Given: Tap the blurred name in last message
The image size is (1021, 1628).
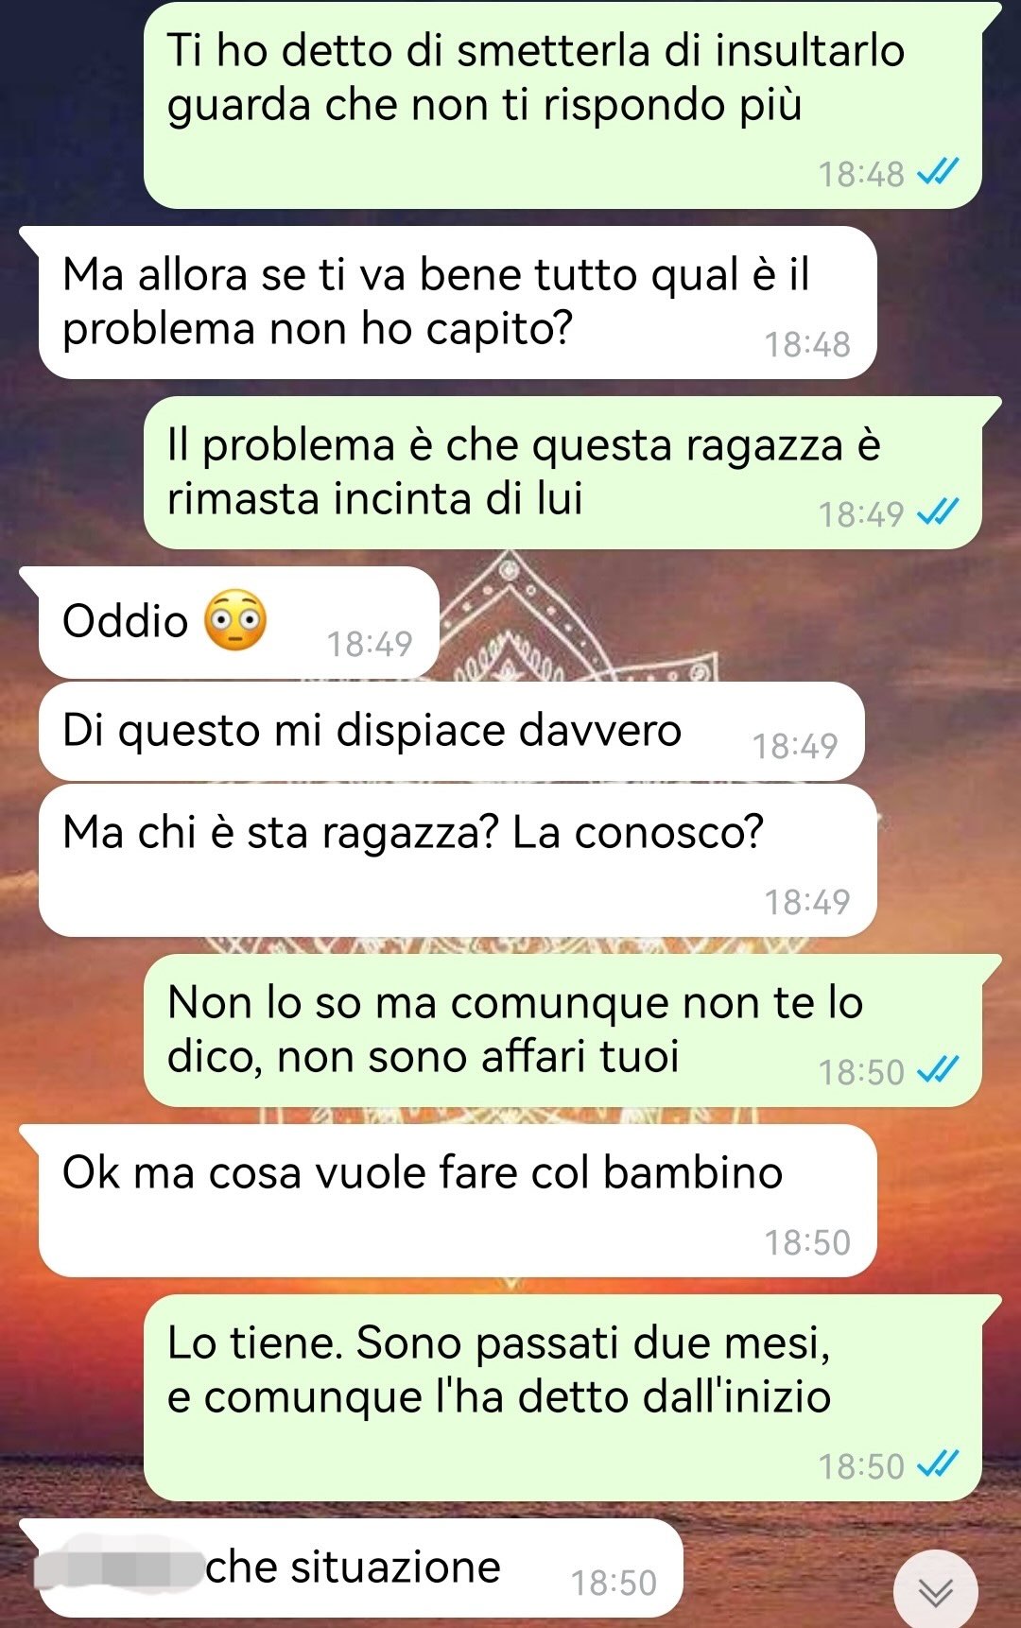Looking at the screenshot, I should [118, 1567].
